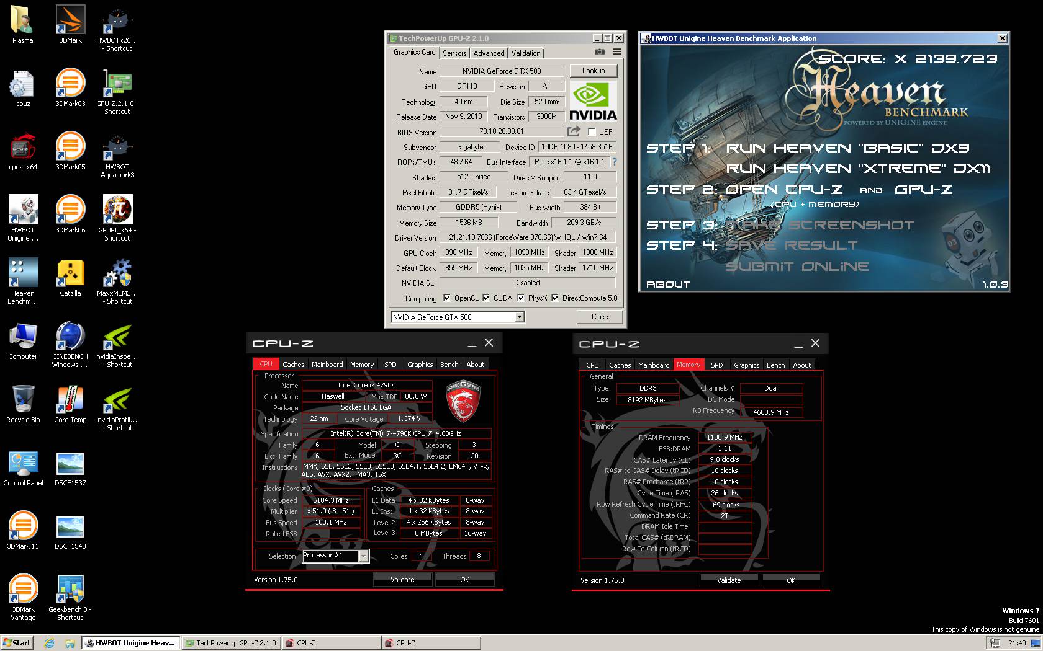Screen dimensions: 1043x651
Task: Switch to TechPowerUp GPU-Z taskbar button
Action: click(x=232, y=643)
